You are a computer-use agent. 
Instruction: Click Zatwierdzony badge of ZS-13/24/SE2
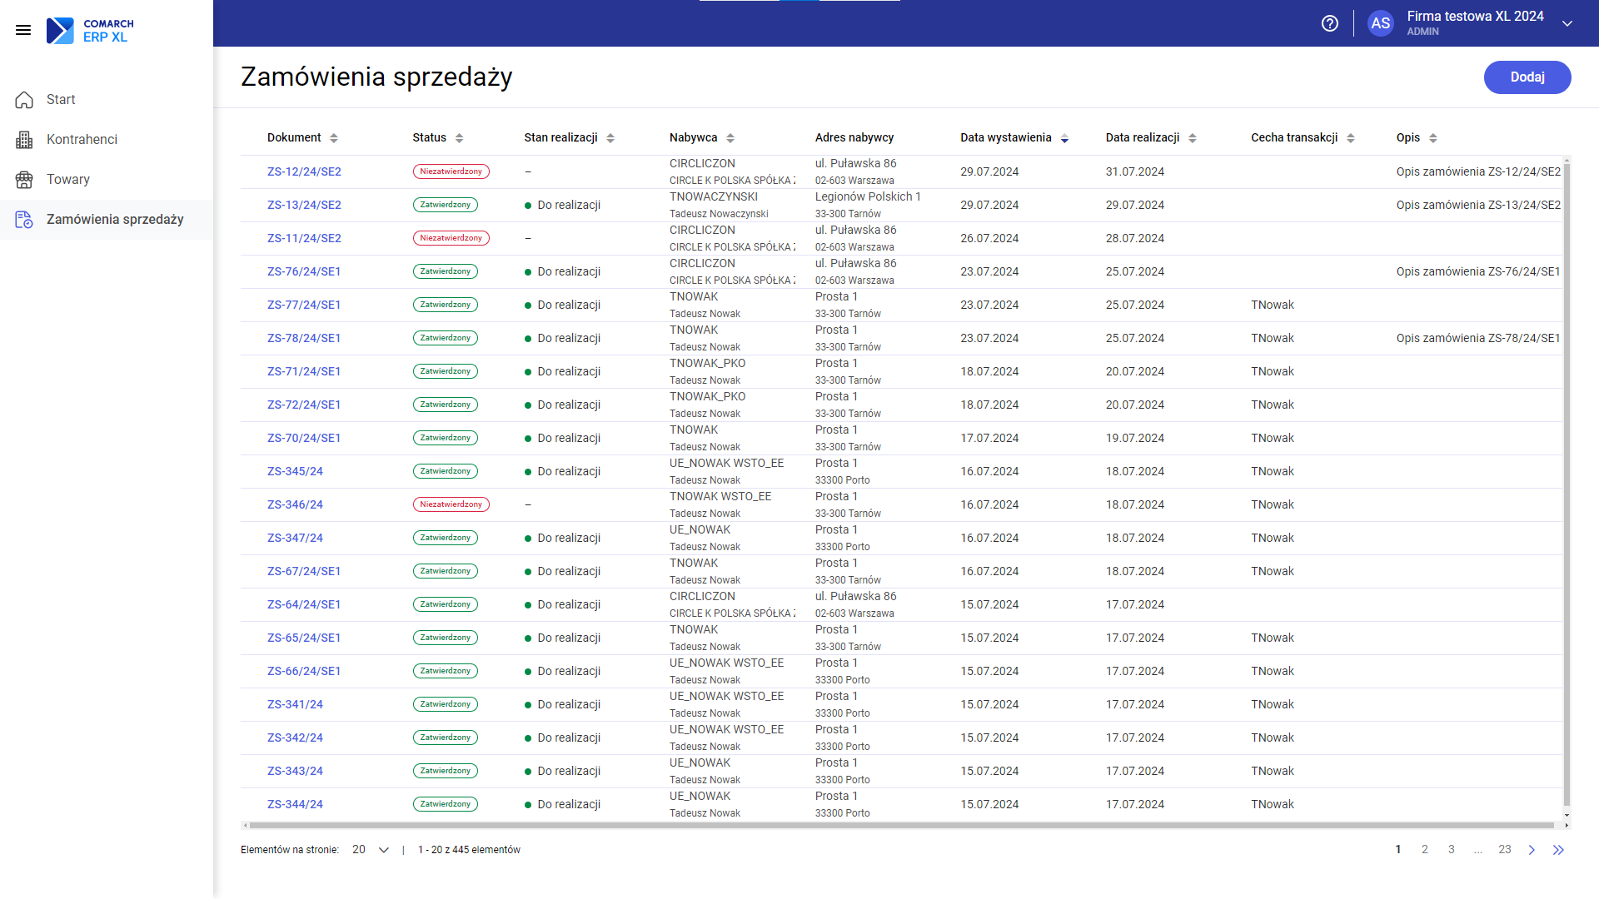(x=446, y=205)
